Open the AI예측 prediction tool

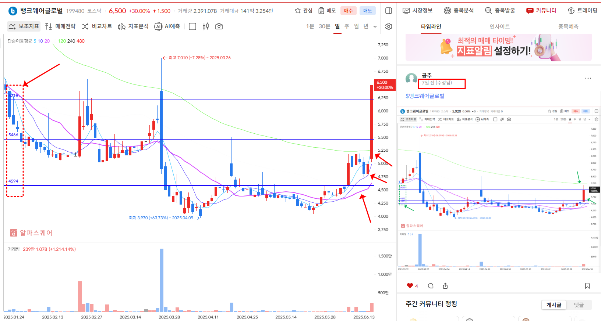(x=167, y=26)
